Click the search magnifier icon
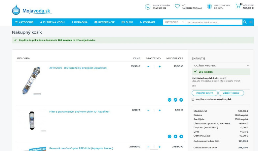The image size is (259, 151). (x=245, y=22)
